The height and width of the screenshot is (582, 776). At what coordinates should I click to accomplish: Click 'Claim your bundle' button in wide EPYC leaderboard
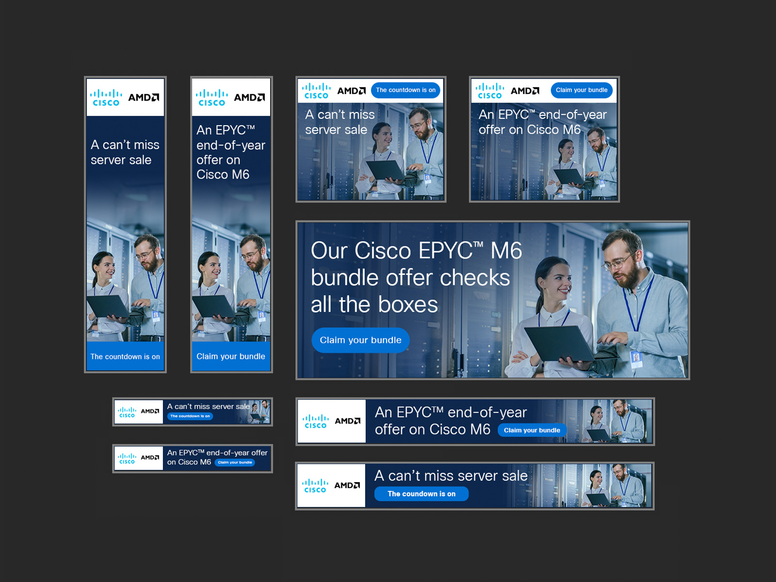tap(532, 430)
